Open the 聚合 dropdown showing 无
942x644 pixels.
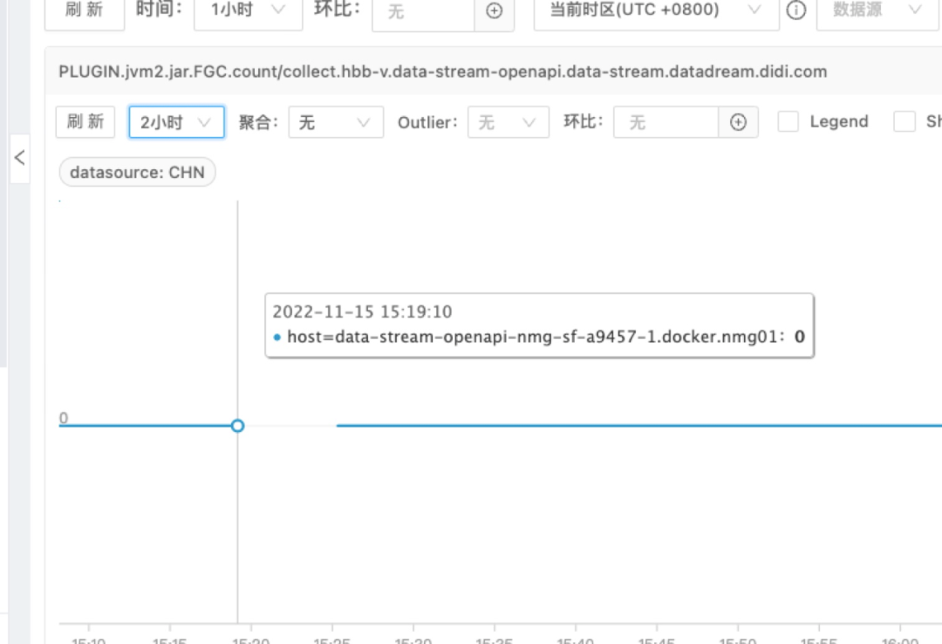[336, 122]
